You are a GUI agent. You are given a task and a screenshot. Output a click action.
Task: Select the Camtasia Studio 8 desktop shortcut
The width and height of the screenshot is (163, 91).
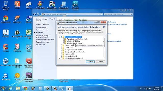click(x=17, y=34)
